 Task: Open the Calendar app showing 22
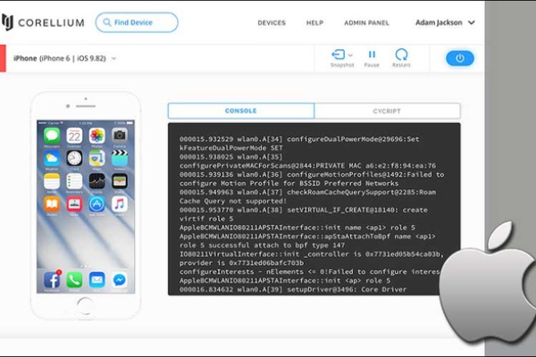pyautogui.click(x=74, y=136)
